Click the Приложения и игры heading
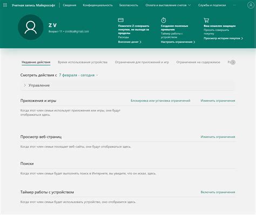 38,101
